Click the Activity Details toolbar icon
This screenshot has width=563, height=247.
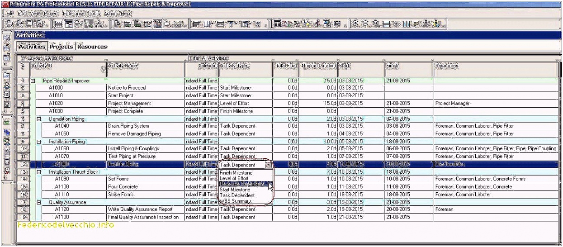(118, 24)
